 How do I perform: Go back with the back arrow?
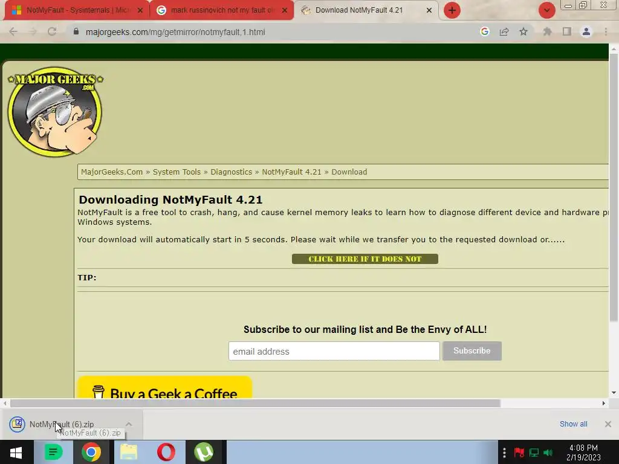pyautogui.click(x=13, y=32)
